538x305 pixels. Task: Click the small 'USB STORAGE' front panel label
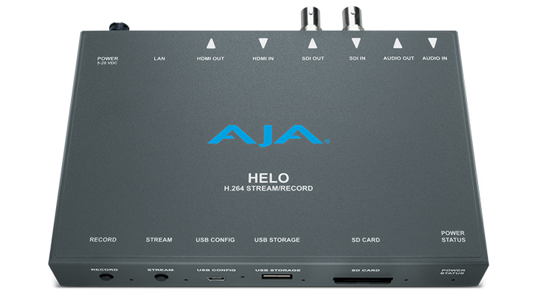[278, 271]
